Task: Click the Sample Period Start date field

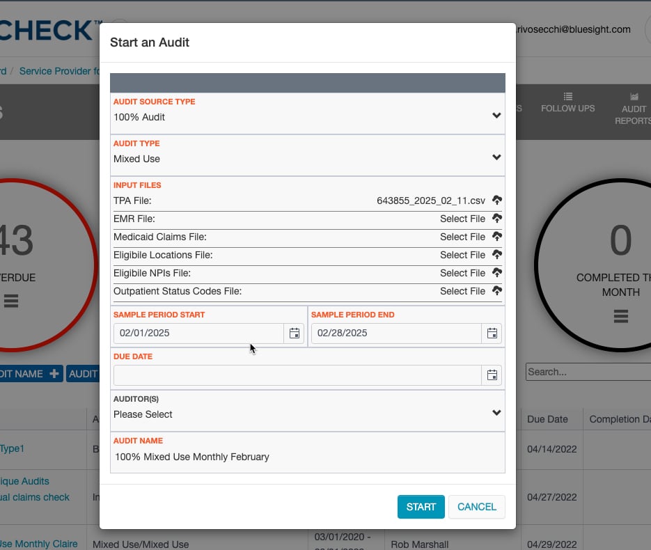Action: [199, 333]
